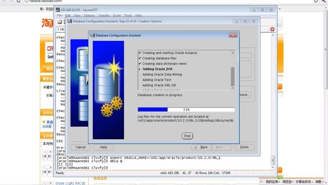Open the 消息 dropdown at page bottom
The height and width of the screenshot is (185, 328).
319,181
